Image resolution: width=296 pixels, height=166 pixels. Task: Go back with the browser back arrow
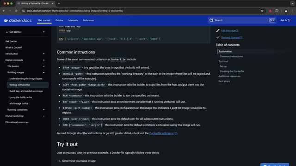click(x=4, y=11)
